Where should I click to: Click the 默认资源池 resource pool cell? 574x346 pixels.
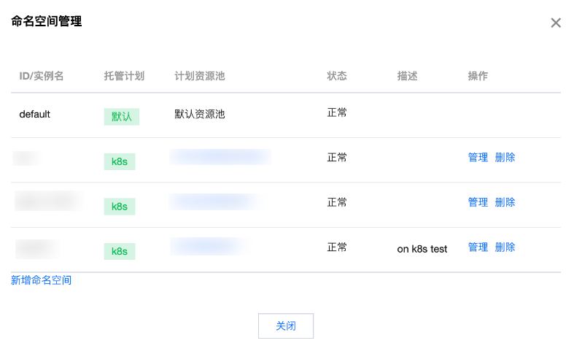(200, 114)
